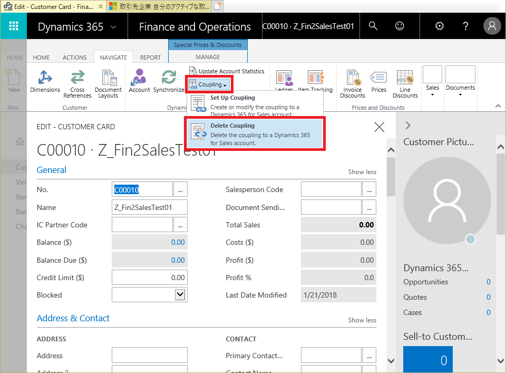
Task: Switch to the MANAGE ribbon tab
Action: pos(208,57)
